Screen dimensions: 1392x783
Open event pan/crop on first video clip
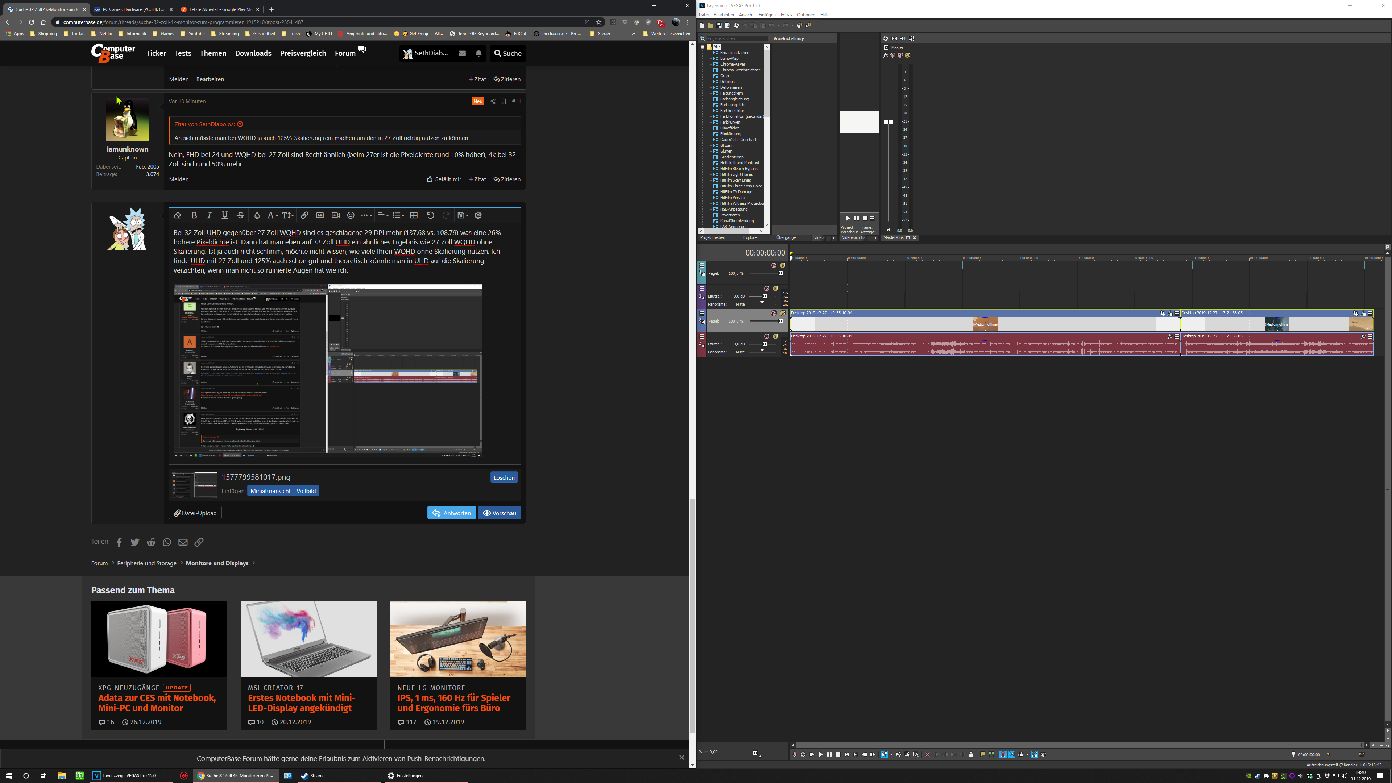[x=1162, y=314]
